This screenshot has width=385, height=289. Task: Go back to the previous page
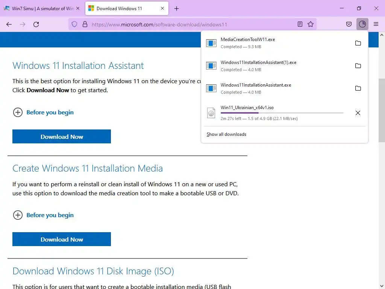pos(9,24)
